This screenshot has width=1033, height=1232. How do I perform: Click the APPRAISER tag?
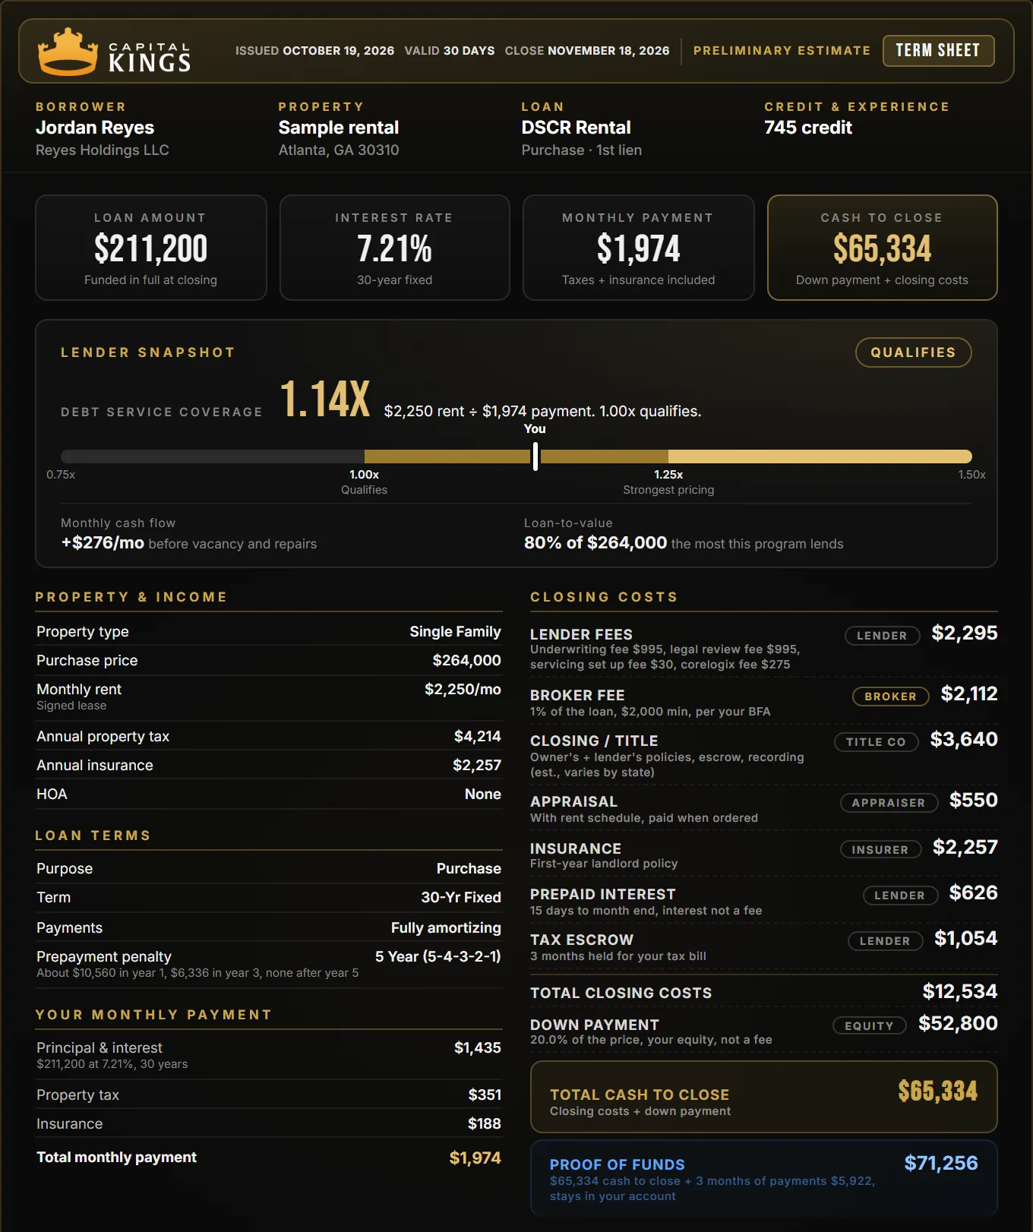tap(889, 803)
